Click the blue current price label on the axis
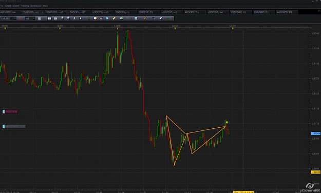321x193 pixels. (316, 133)
